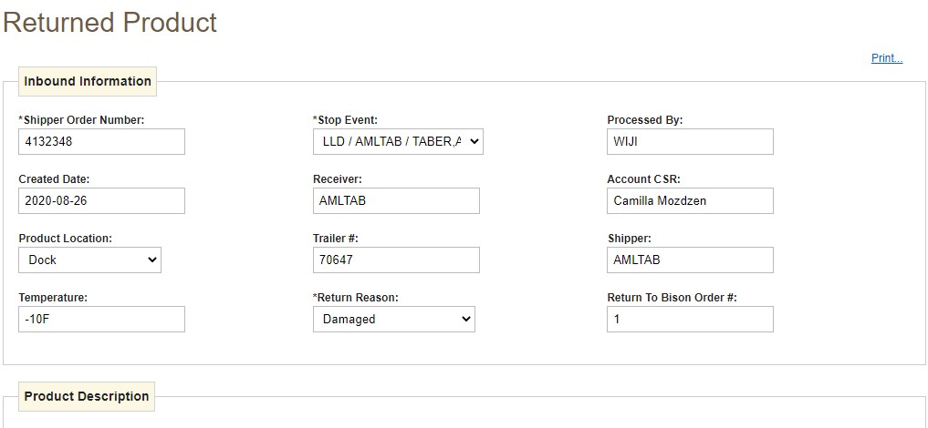Click the Product Description section header

[x=87, y=396]
